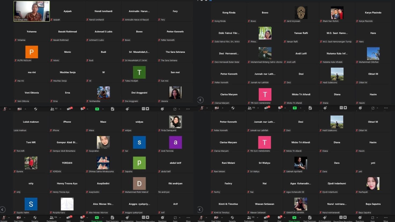Click green Share Screen icon in bottom-right window
Image resolution: width=395 pixels, height=222 pixels.
coord(294,218)
